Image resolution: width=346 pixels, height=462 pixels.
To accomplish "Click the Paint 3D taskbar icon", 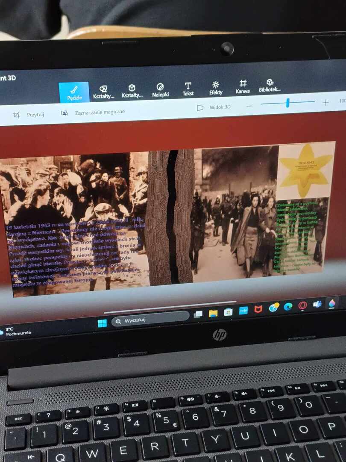I will (331, 303).
